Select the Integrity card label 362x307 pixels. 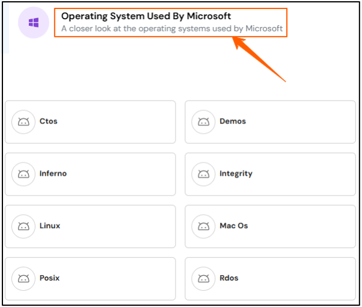(x=236, y=174)
